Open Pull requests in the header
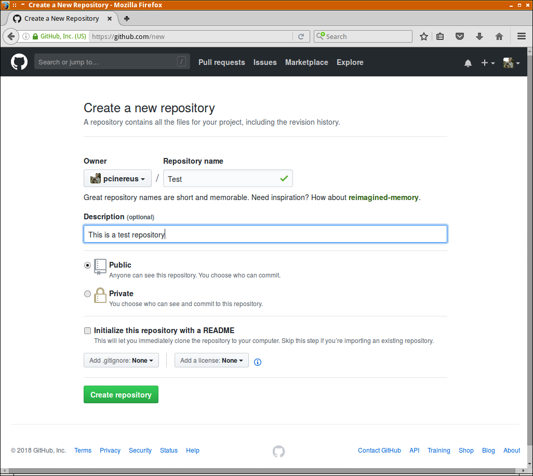Image resolution: width=533 pixels, height=476 pixels. (x=222, y=62)
